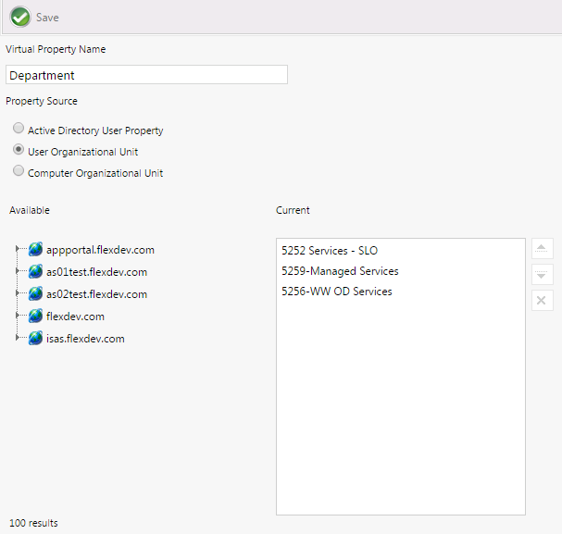Move selected item up with arrow button
562x534 pixels.
point(543,249)
